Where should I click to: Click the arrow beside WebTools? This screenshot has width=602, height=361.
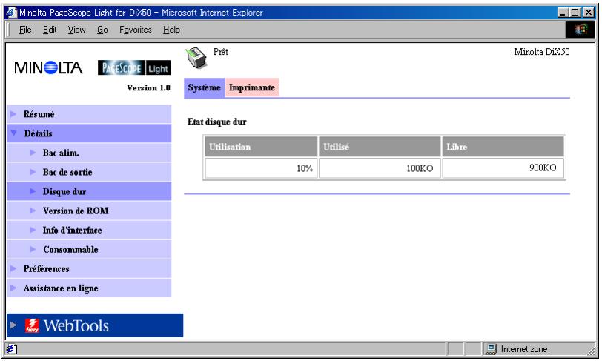click(x=13, y=325)
